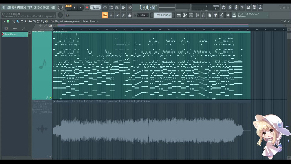
Task: Click the 0:00:00 time display
Action: 147,7
